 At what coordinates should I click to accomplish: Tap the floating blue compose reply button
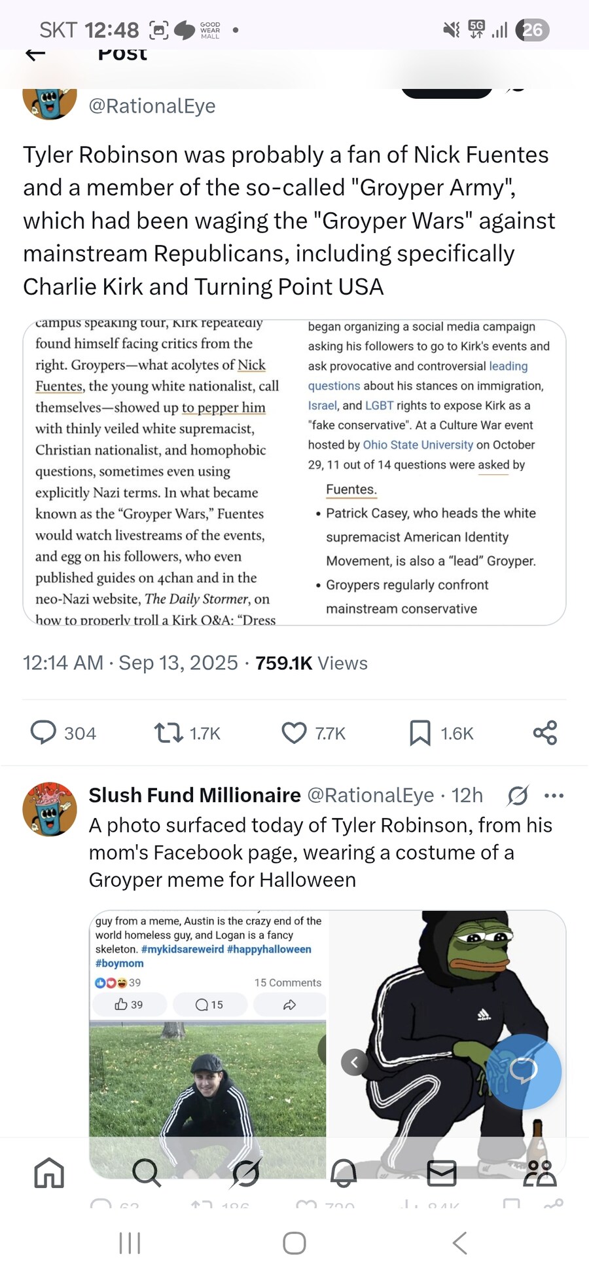524,1071
